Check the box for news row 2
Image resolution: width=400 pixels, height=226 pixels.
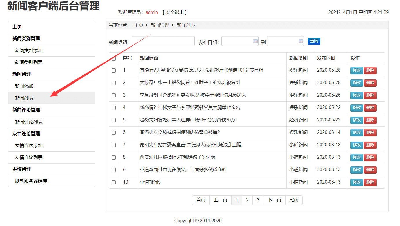pos(114,83)
